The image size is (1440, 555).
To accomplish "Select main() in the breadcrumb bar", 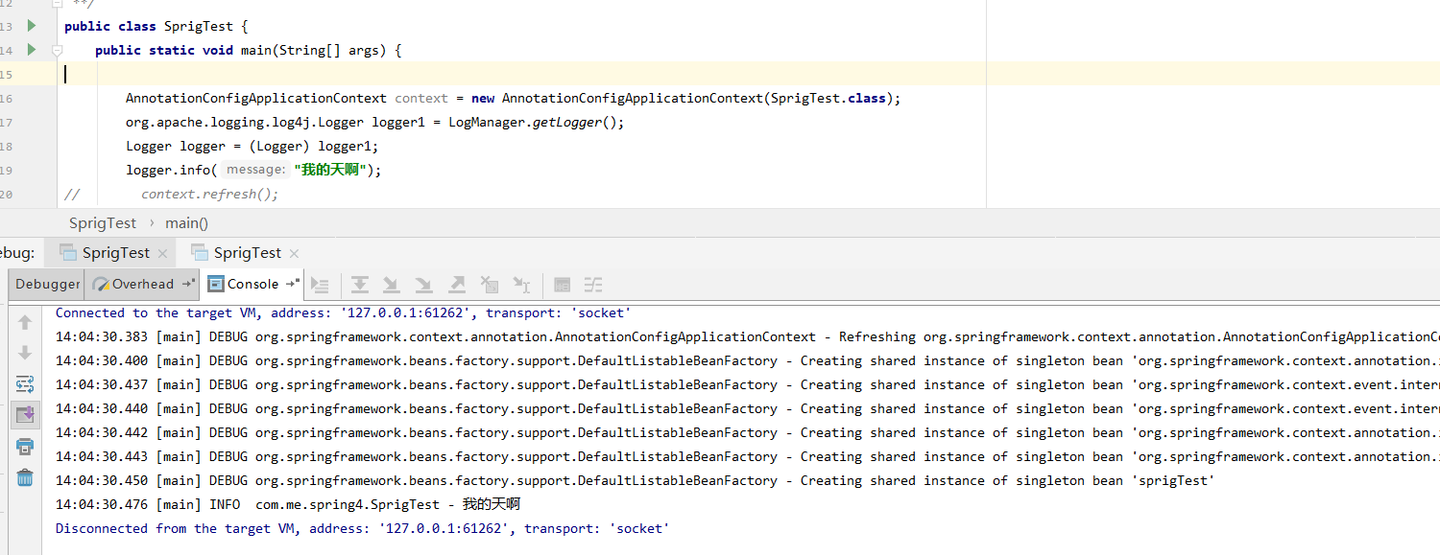I will point(186,222).
